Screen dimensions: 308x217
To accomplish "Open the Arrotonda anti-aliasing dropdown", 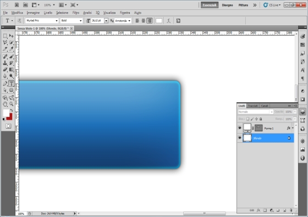I will [129, 21].
